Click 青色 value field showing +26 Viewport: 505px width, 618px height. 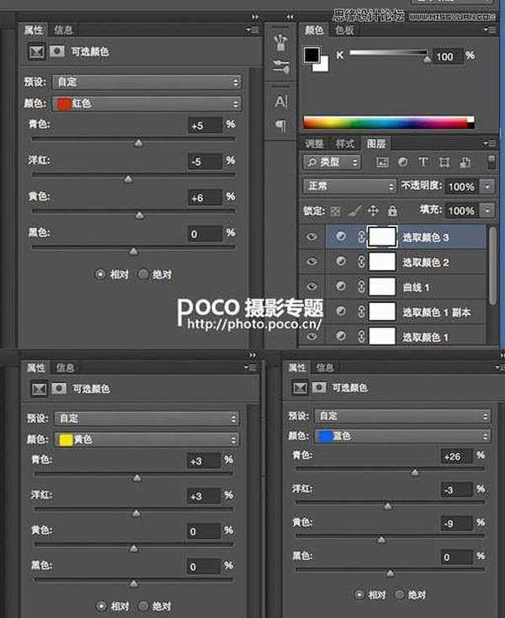tap(456, 456)
